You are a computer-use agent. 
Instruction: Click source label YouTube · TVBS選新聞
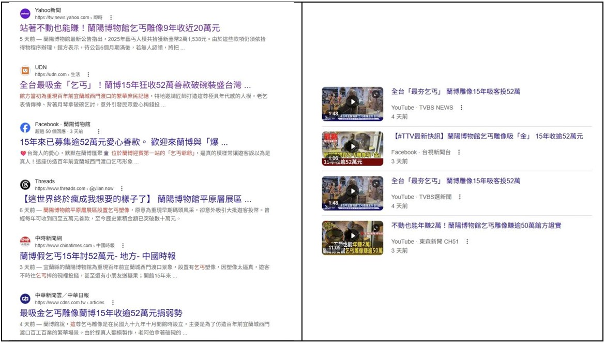(x=421, y=197)
